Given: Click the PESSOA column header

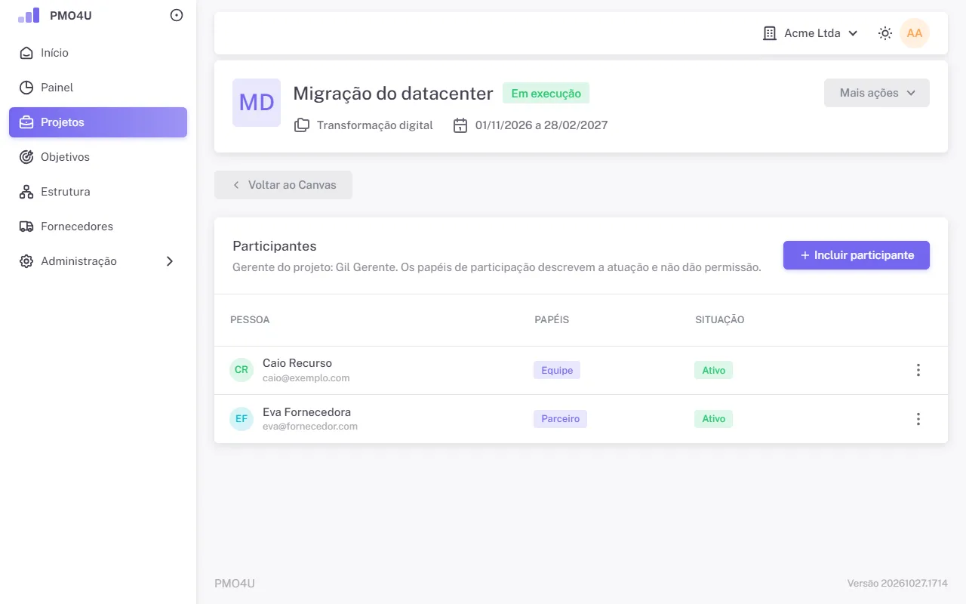Looking at the screenshot, I should [x=250, y=320].
